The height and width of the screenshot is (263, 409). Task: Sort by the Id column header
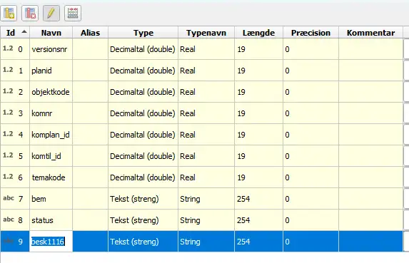(15, 33)
